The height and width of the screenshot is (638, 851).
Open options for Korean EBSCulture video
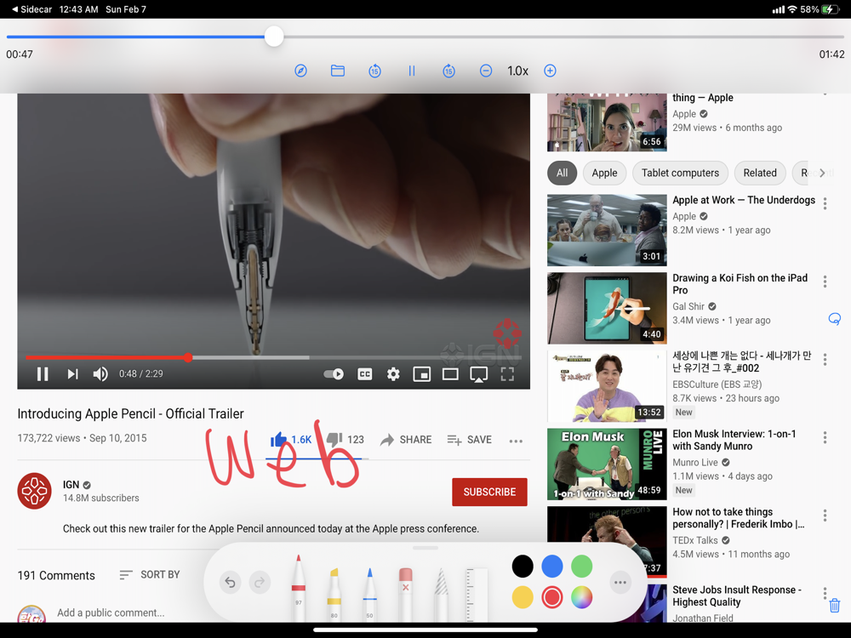pos(825,359)
